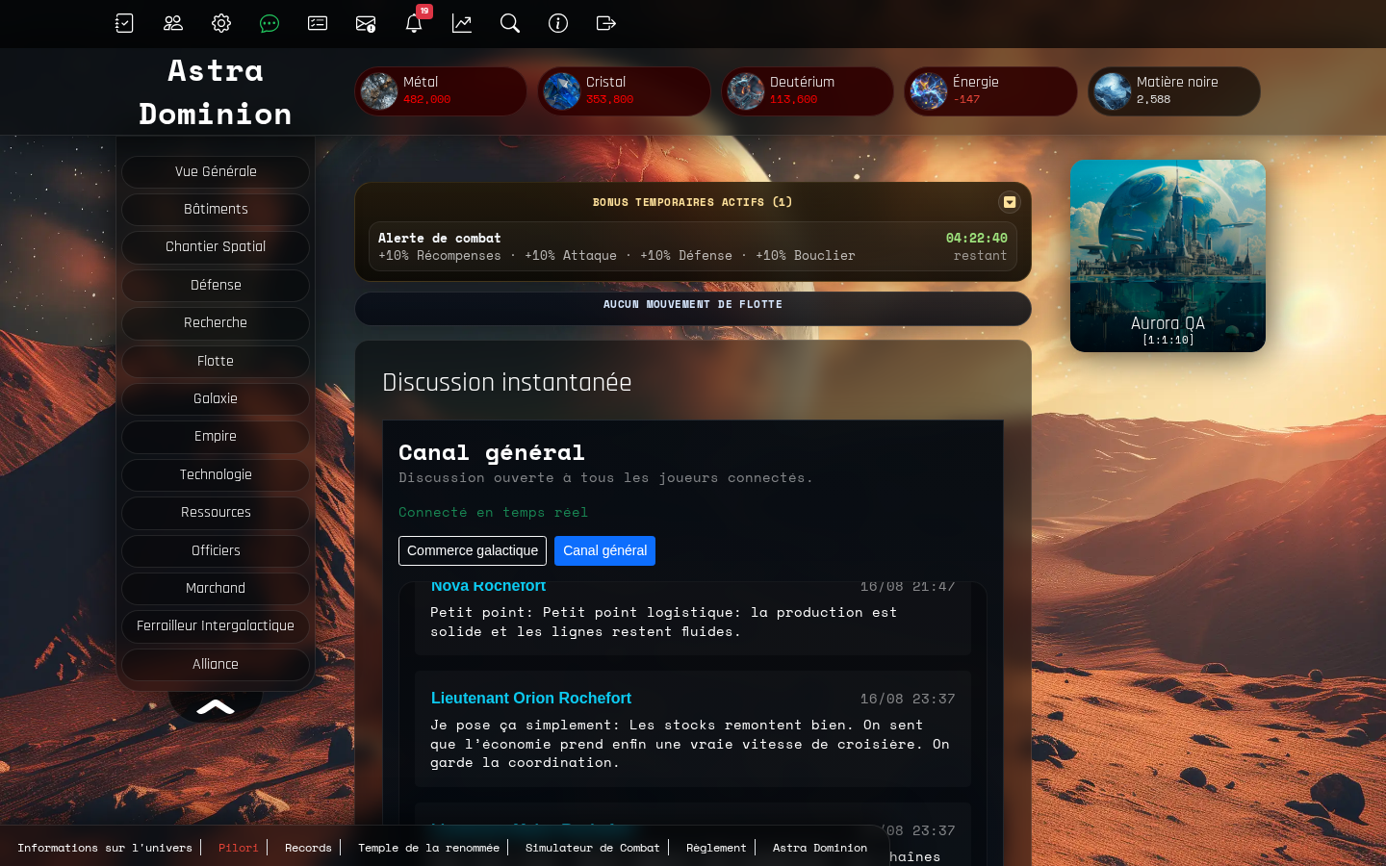Go to the Ressources page
Image resolution: width=1386 pixels, height=866 pixels.
point(216,512)
